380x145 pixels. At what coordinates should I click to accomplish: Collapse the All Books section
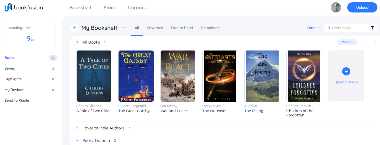77,42
